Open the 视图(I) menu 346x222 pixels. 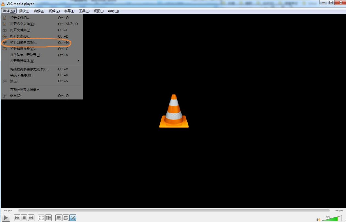(x=99, y=11)
